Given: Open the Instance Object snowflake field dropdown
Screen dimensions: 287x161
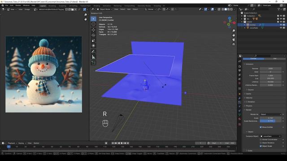Looking at the screenshot, I should [x=270, y=136].
